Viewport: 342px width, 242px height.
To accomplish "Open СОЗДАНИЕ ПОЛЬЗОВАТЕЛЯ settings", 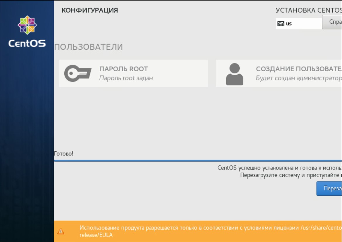I will pyautogui.click(x=279, y=73).
